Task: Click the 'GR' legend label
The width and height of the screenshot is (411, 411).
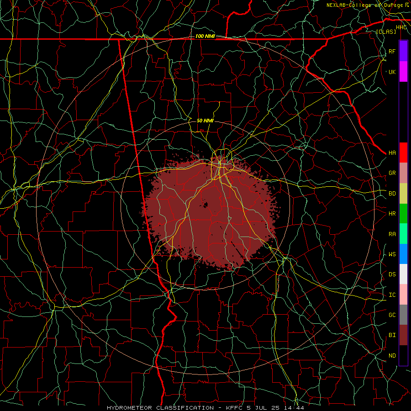Action: coord(392,173)
